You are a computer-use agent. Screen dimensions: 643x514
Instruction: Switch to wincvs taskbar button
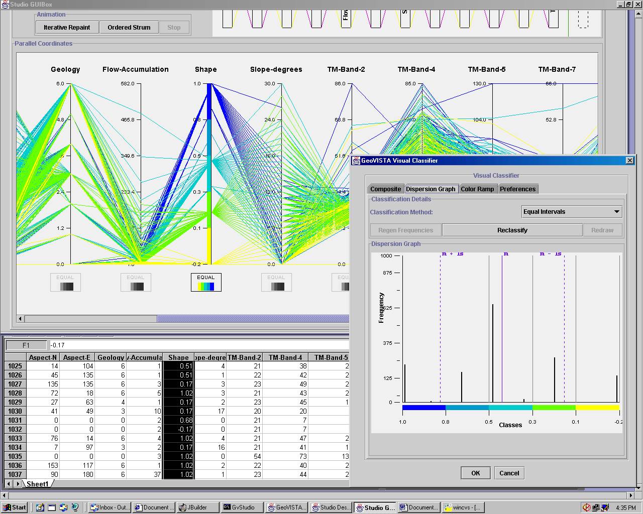(462, 507)
